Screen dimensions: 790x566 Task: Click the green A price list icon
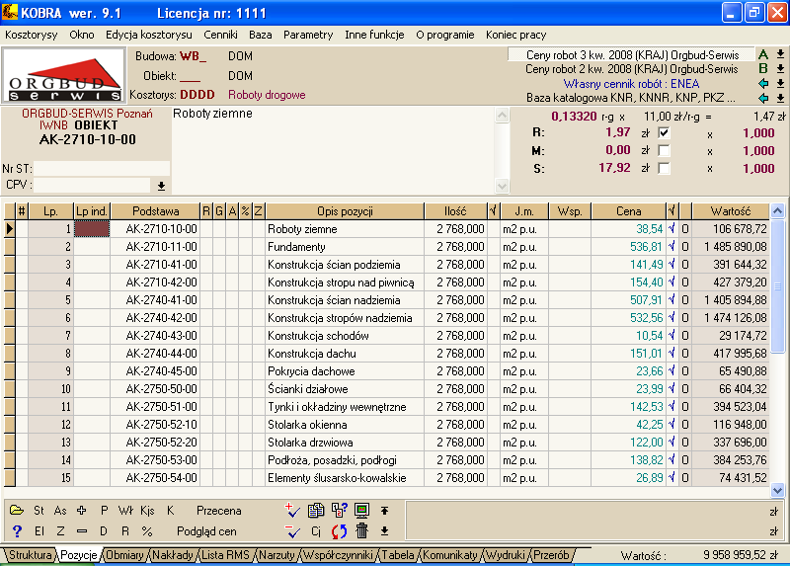[x=763, y=54]
